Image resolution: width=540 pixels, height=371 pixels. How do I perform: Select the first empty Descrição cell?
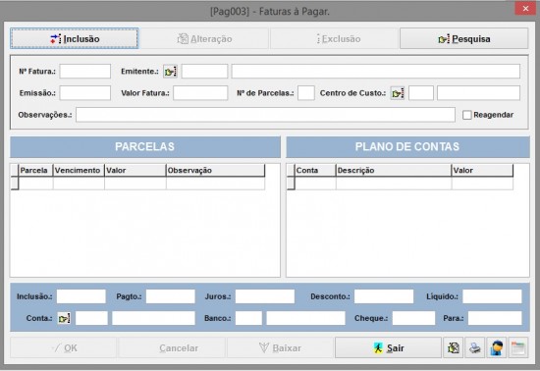tap(394, 184)
